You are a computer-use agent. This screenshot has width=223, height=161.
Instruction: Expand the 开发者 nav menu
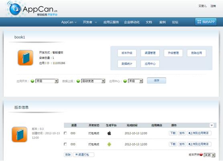[90, 22]
